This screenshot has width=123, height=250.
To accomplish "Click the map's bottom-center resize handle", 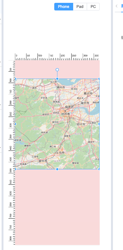I will click(57, 169).
